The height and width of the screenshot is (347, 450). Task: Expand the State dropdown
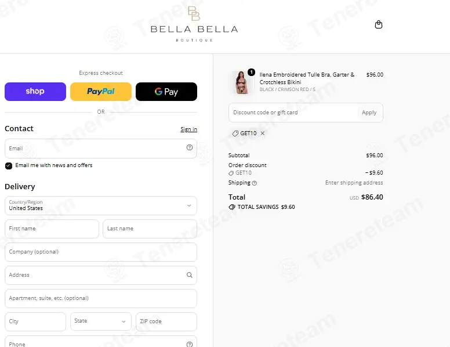(x=101, y=321)
